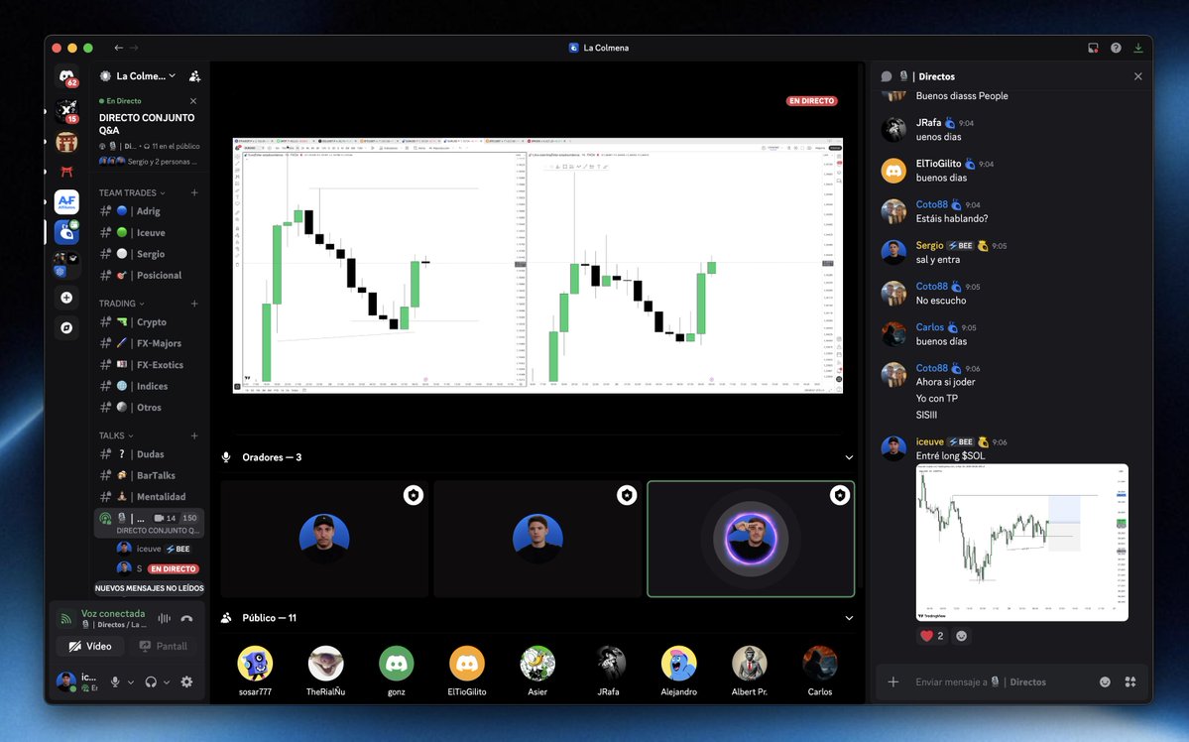The width and height of the screenshot is (1189, 742).
Task: Collapse the Oradores section chevron
Action: [849, 457]
